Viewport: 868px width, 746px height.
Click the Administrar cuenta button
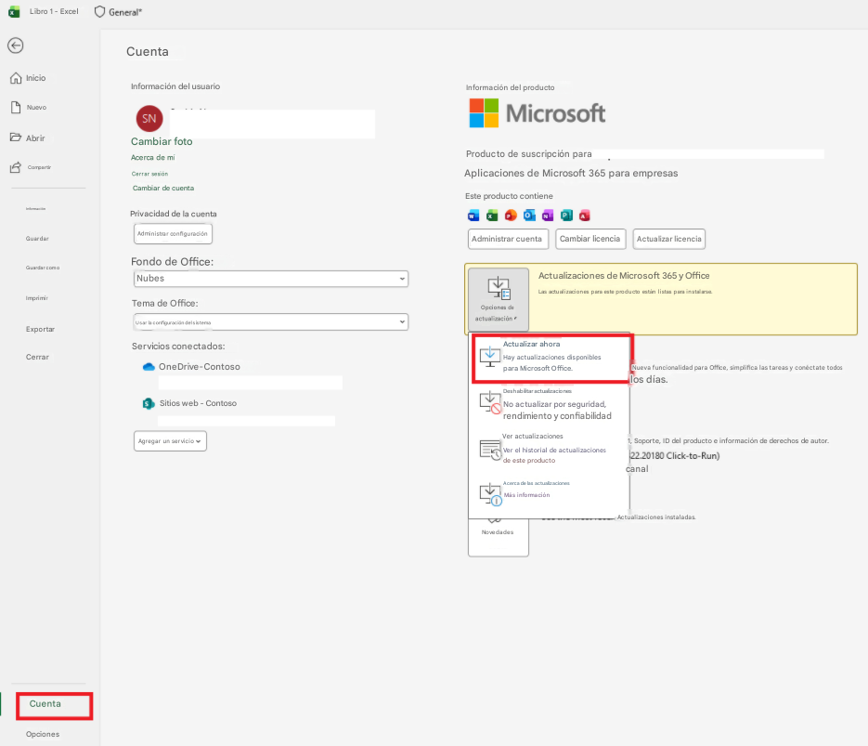[x=508, y=239]
